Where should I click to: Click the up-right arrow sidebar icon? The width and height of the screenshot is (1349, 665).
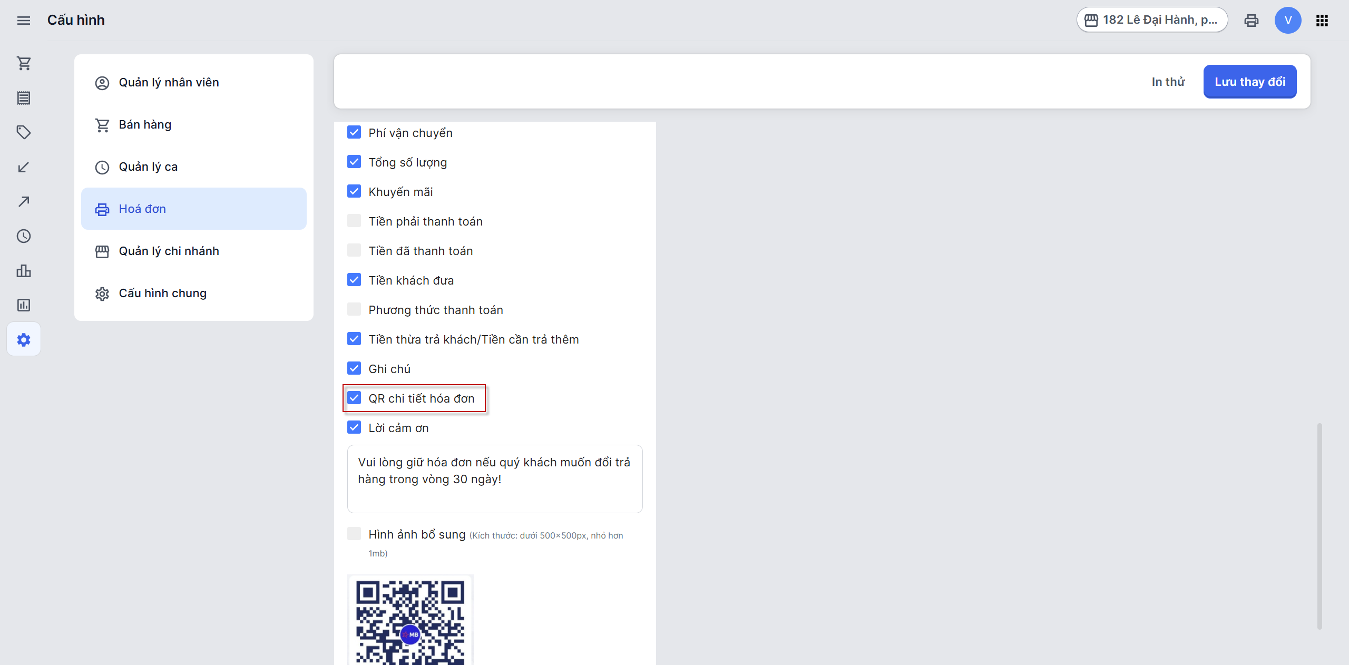[24, 201]
